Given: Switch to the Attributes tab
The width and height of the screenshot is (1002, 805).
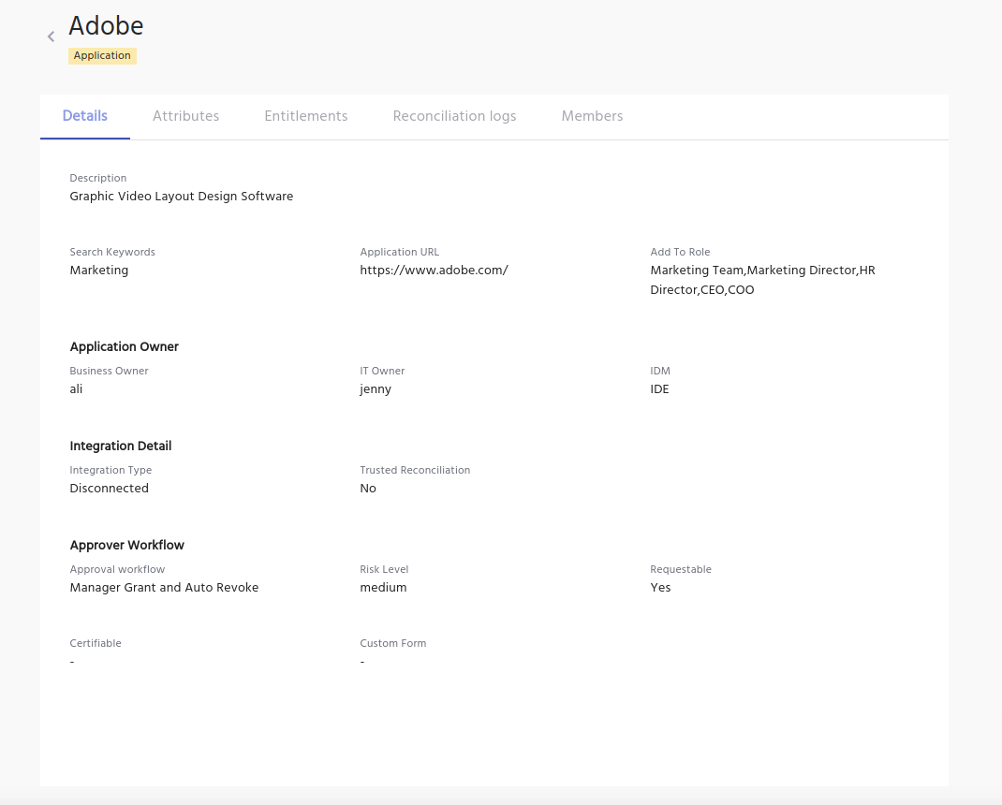Looking at the screenshot, I should tap(185, 116).
